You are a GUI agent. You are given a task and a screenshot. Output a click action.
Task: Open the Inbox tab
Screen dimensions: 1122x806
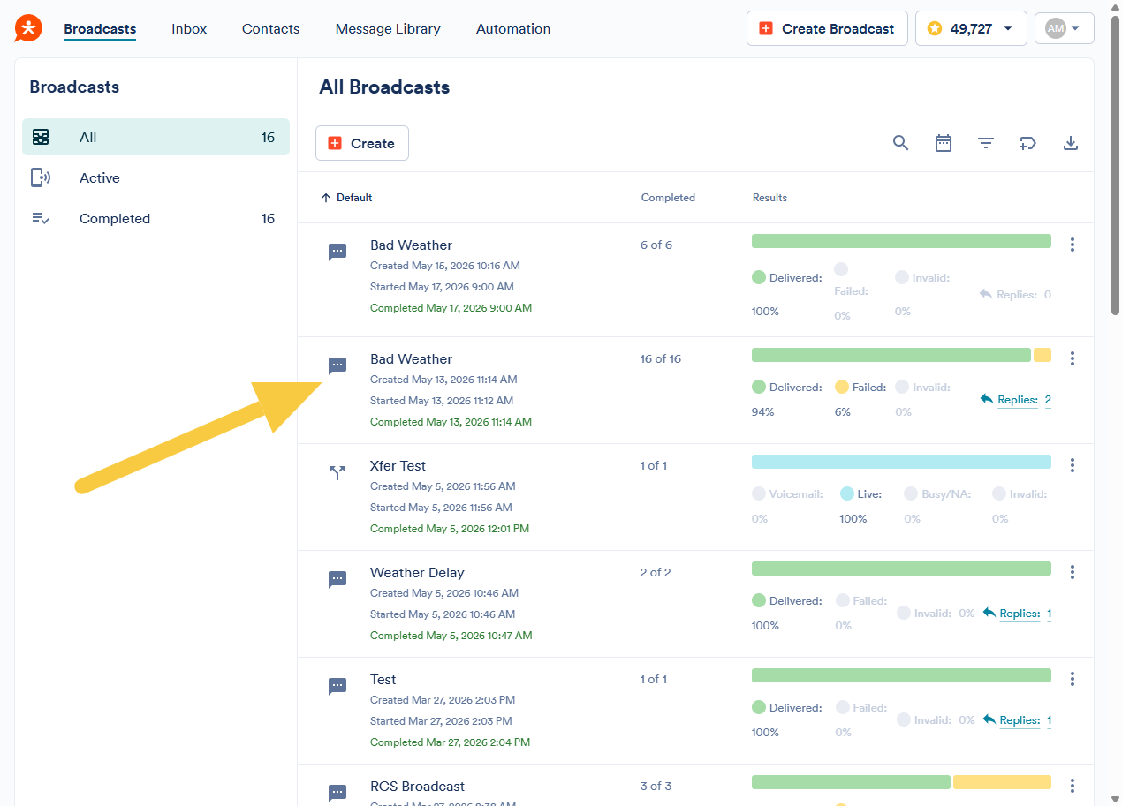coord(189,28)
